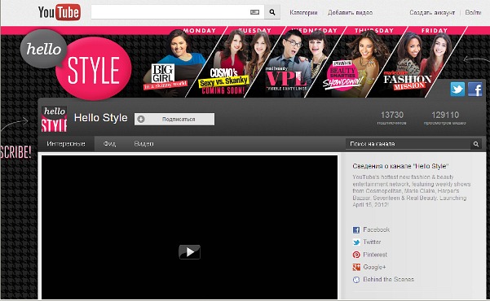Click the Facebook icon in sidebar list
This screenshot has width=490, height=301.
point(356,230)
